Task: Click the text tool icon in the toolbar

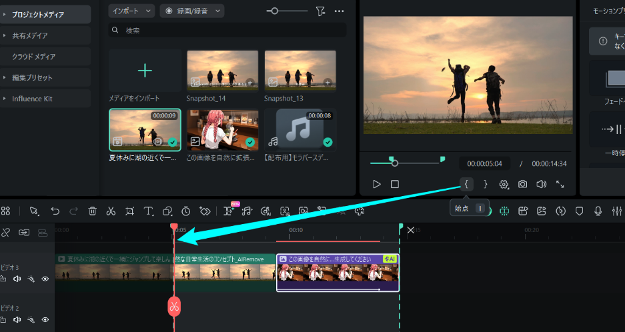Action: (148, 211)
